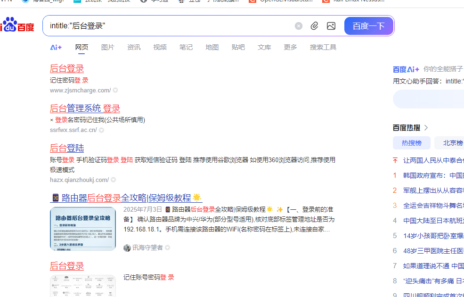Viewport: 464px width, 297px height.
Task: Open the top pinned hot search arrow item
Action: (x=395, y=160)
